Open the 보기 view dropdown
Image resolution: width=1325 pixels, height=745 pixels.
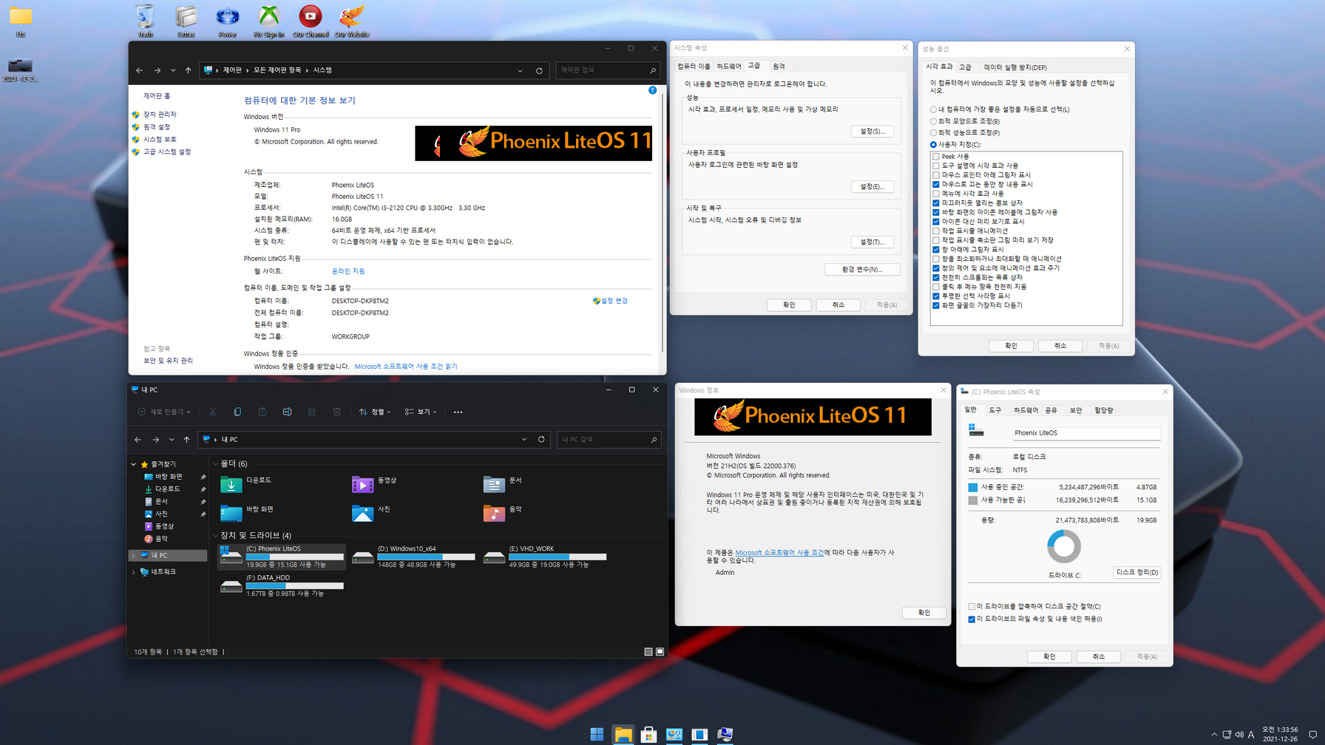(x=421, y=412)
